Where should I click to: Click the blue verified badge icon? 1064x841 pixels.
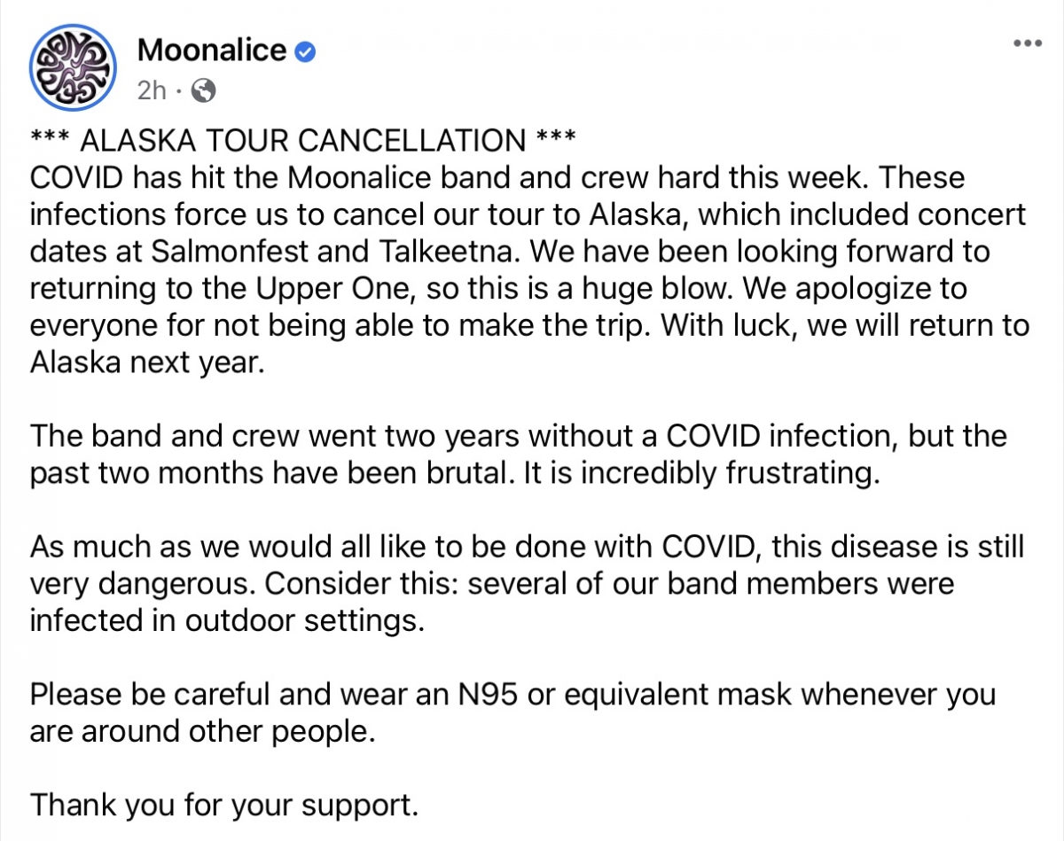coord(306,52)
